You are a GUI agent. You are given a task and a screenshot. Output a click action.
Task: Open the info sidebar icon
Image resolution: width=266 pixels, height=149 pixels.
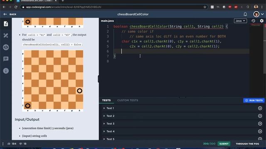pyautogui.click(x=6, y=71)
